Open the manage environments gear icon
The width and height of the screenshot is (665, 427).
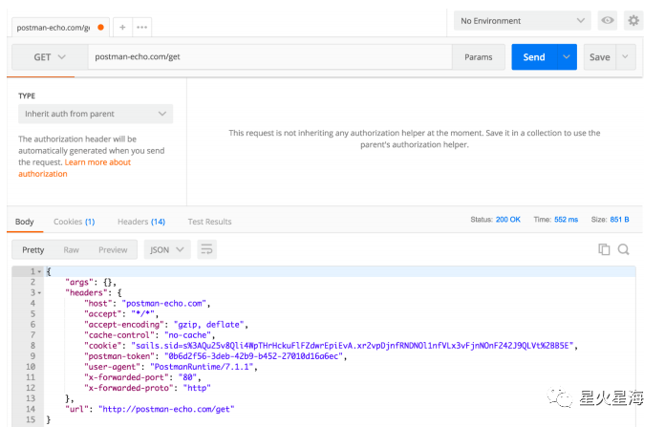[633, 20]
